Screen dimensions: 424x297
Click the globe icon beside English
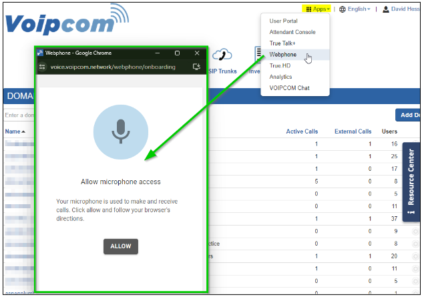click(x=343, y=9)
